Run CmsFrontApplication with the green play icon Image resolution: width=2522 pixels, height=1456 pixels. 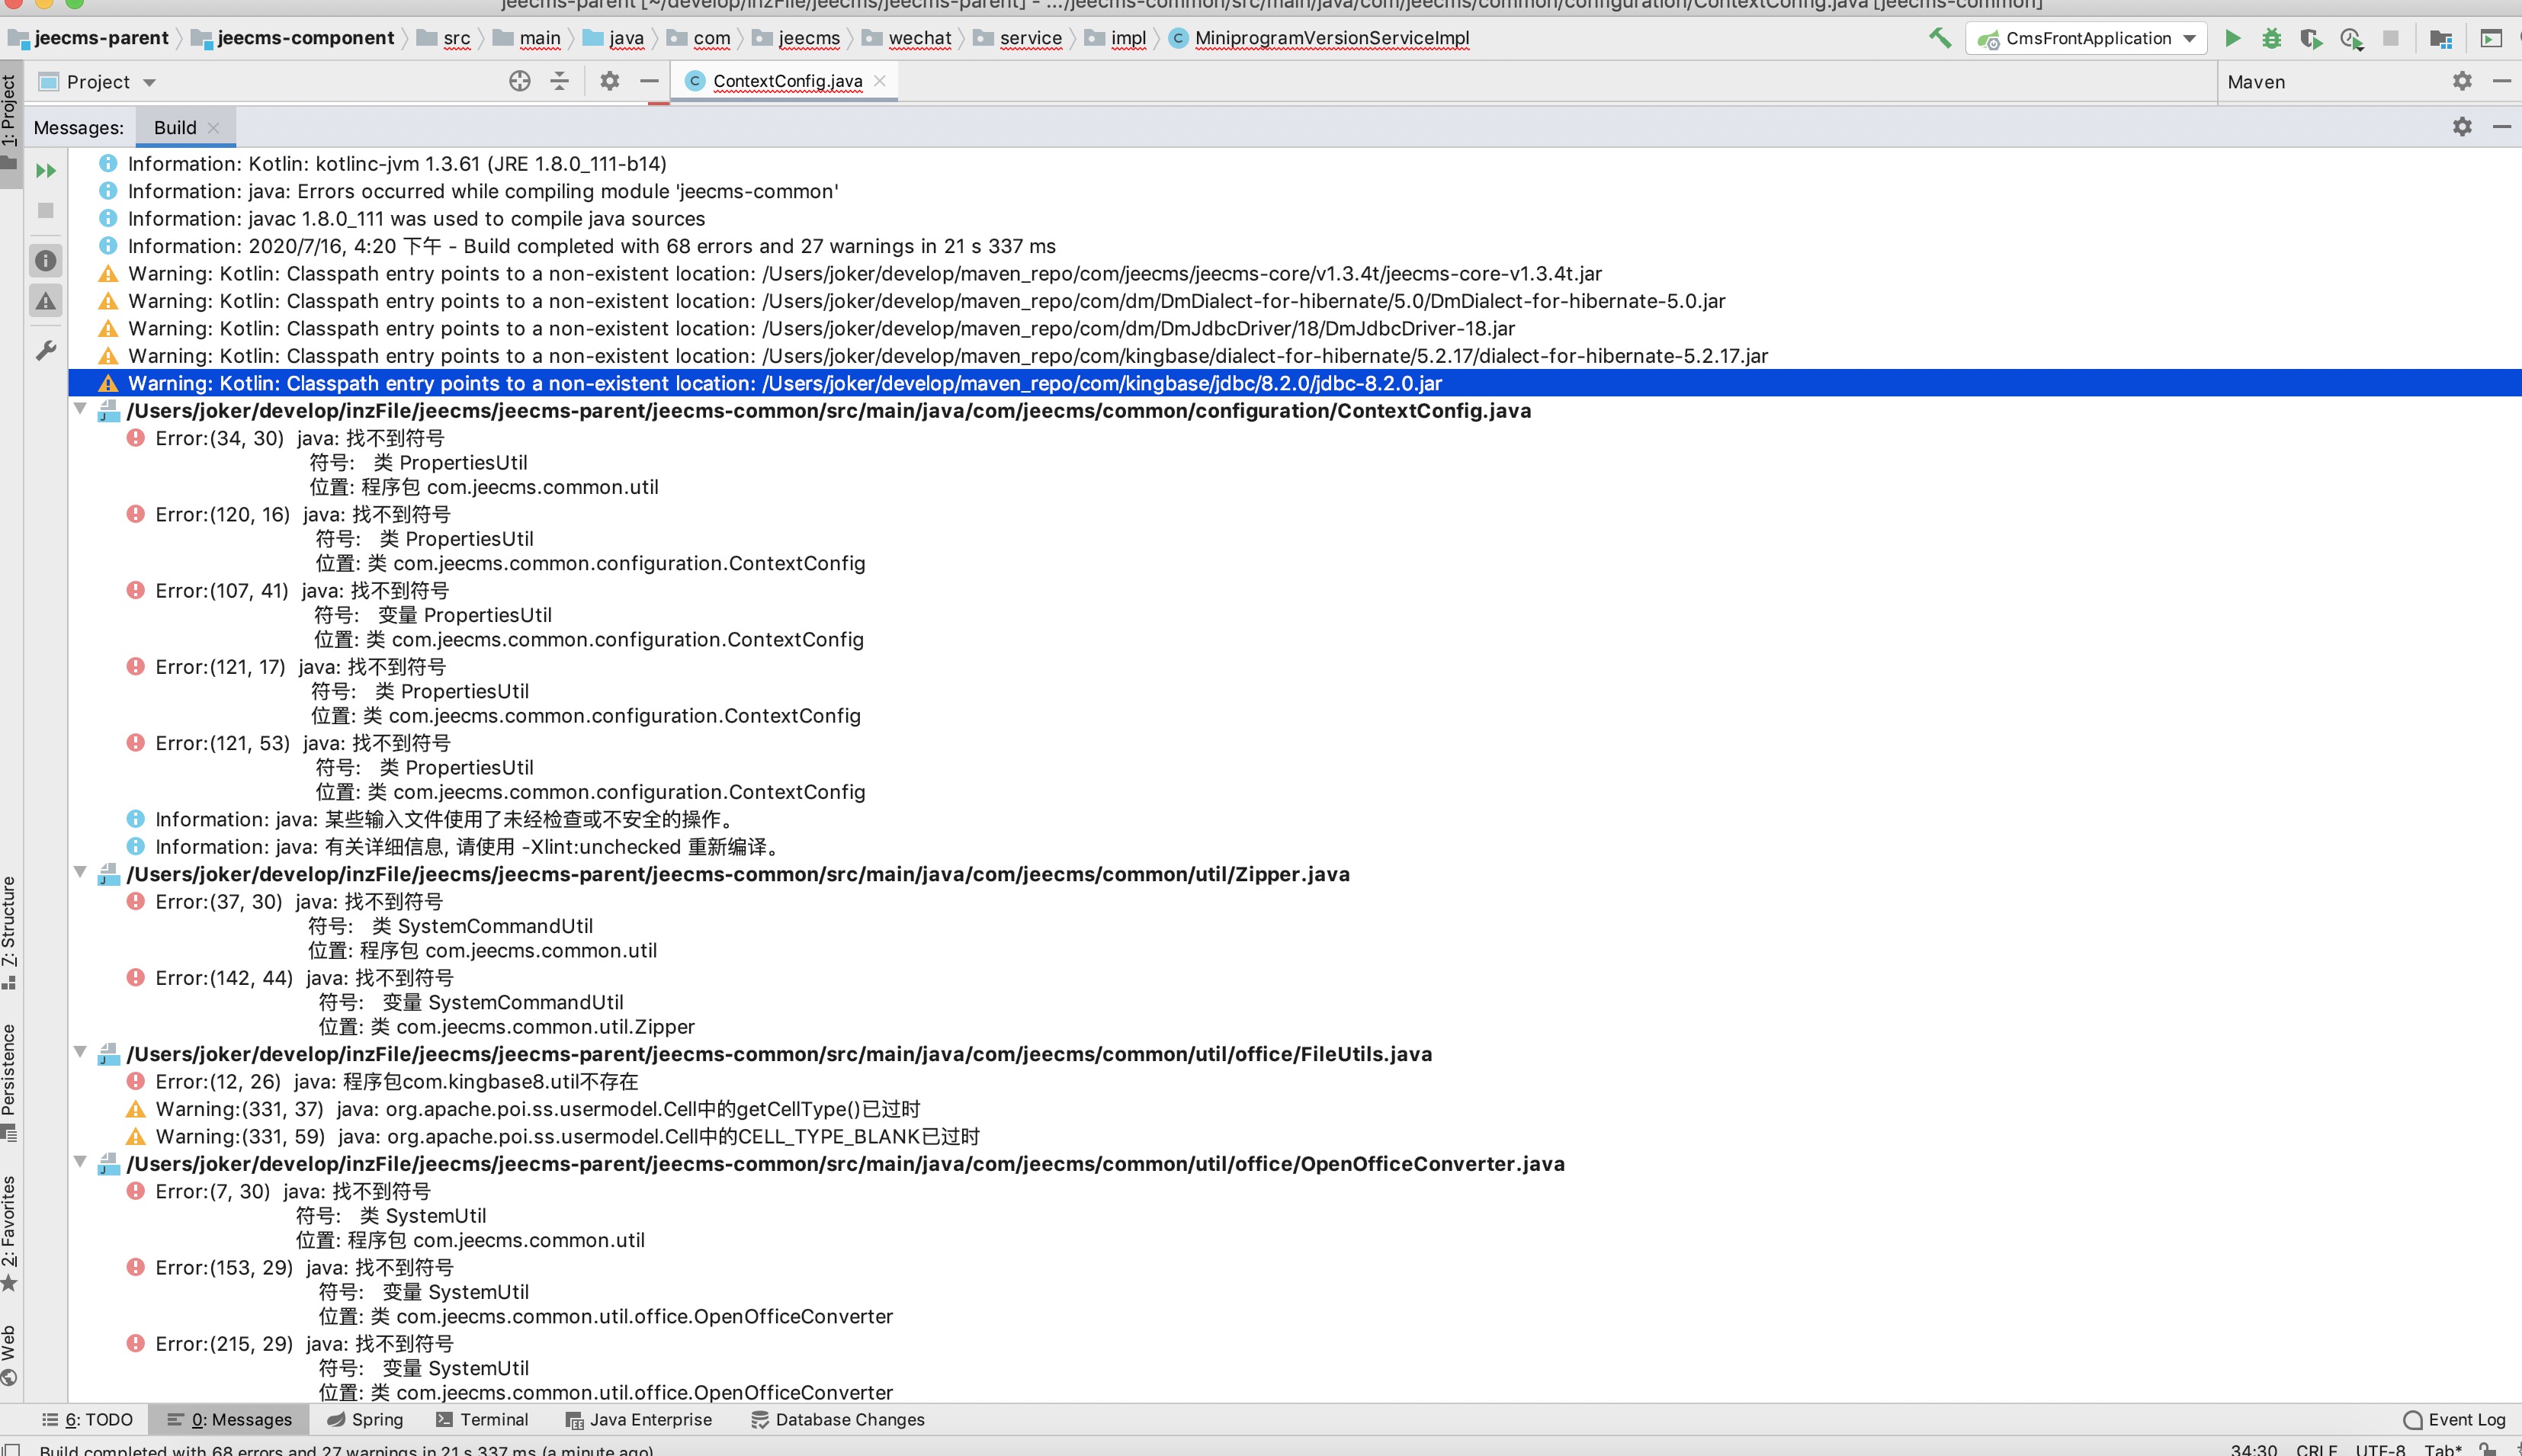click(x=2232, y=38)
